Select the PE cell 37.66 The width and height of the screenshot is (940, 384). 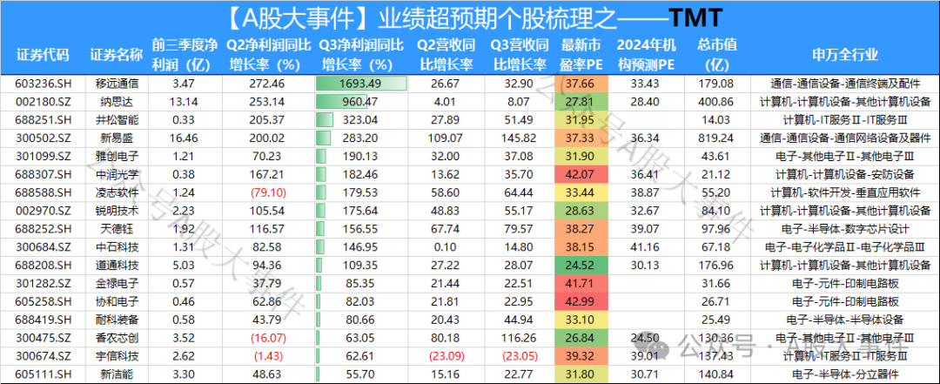click(582, 82)
